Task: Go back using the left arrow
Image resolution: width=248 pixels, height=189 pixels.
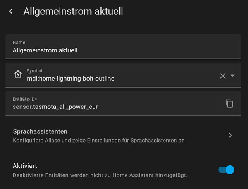Action: 11,11
